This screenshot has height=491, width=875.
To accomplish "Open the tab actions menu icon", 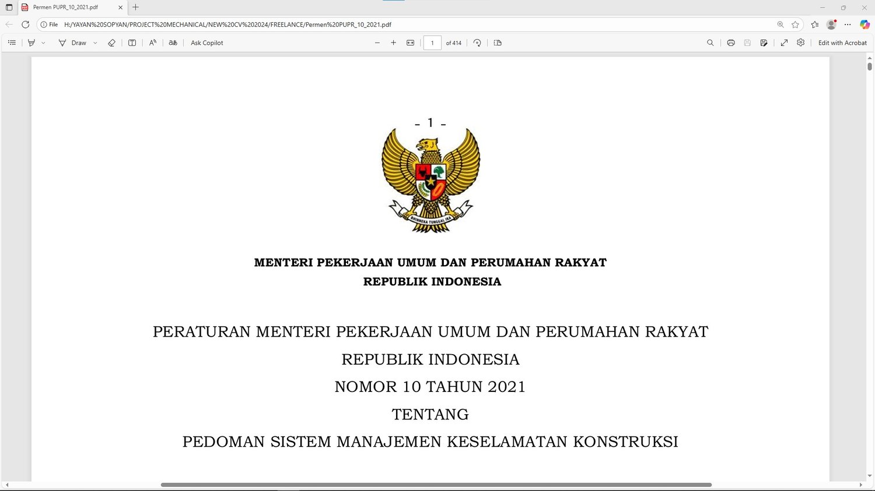I will pos(9,8).
